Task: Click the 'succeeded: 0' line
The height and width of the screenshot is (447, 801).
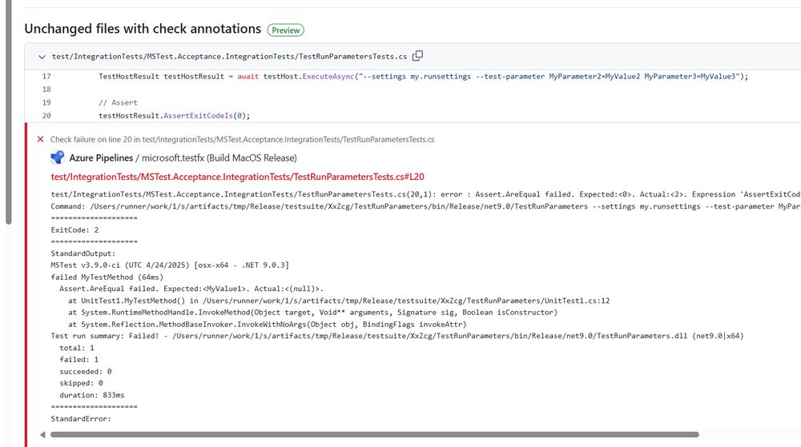Action: (86, 372)
